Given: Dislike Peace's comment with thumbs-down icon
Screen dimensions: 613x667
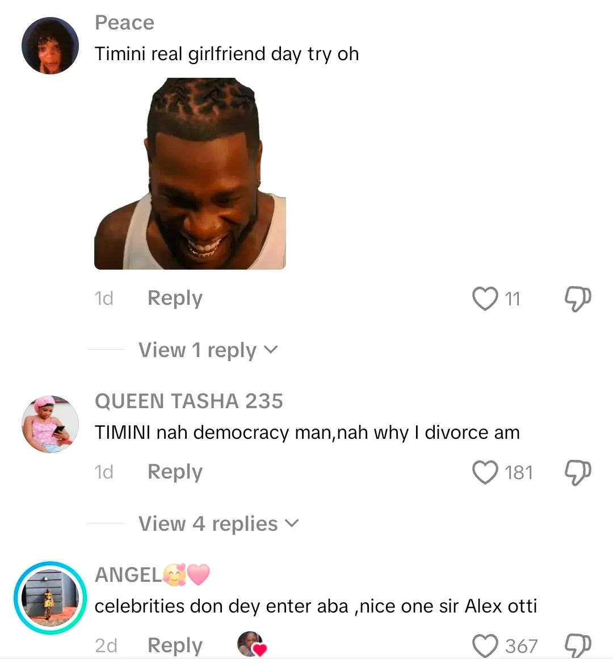Looking at the screenshot, I should [578, 299].
